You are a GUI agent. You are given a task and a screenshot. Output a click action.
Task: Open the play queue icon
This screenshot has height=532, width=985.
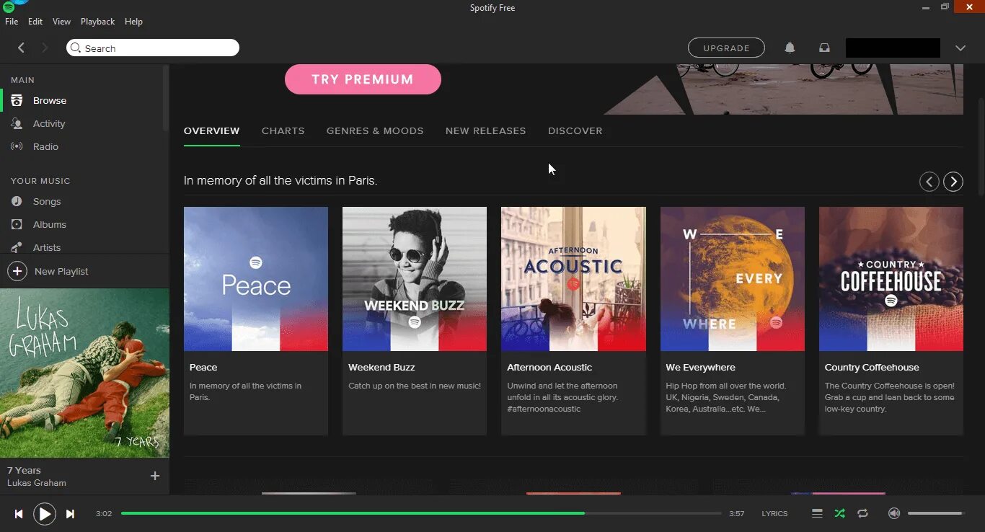pos(817,513)
